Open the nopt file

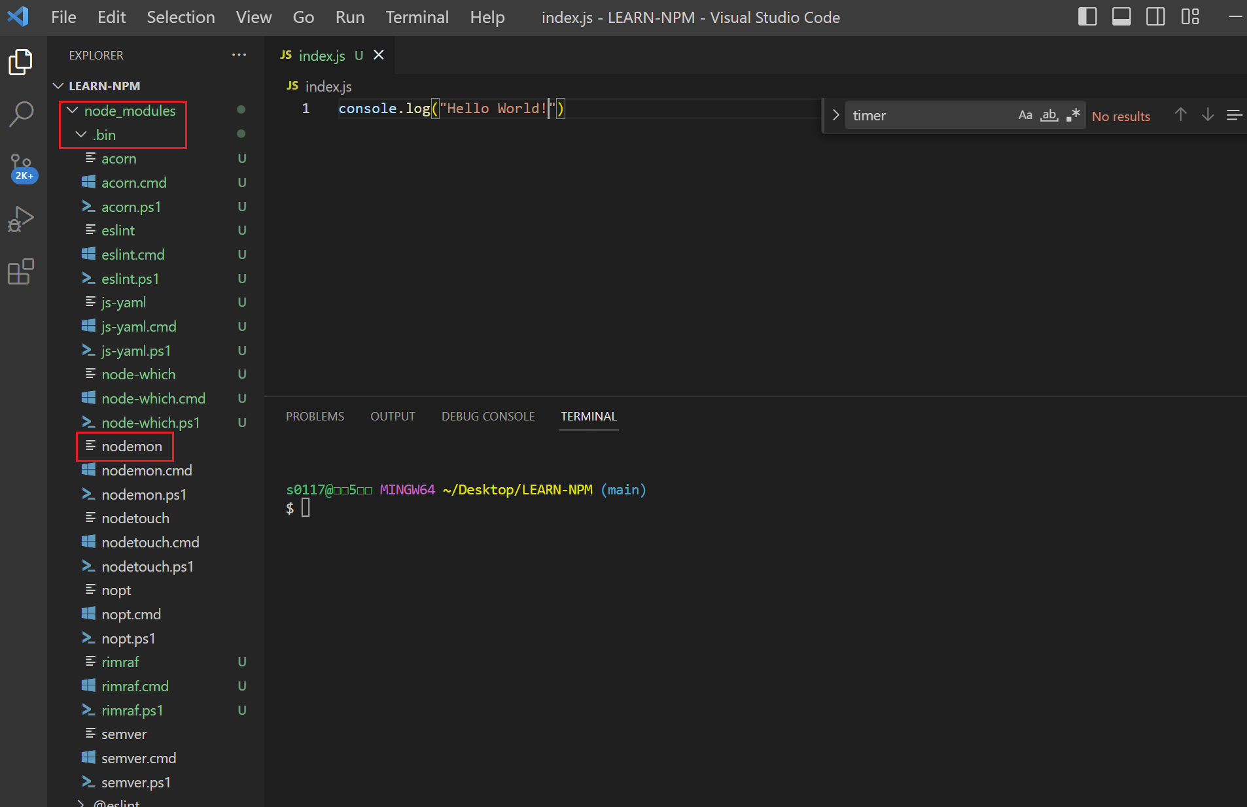click(156, 590)
